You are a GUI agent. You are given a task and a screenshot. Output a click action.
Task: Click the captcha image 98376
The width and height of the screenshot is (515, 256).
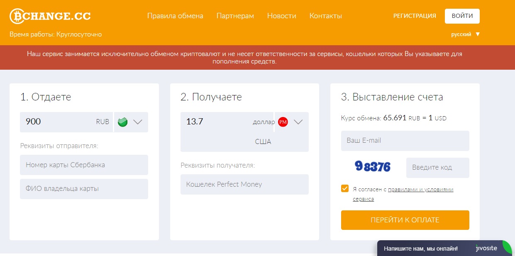pyautogui.click(x=372, y=167)
